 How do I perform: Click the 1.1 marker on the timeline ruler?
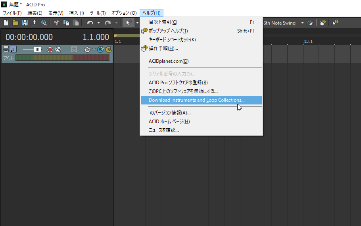tap(118, 42)
